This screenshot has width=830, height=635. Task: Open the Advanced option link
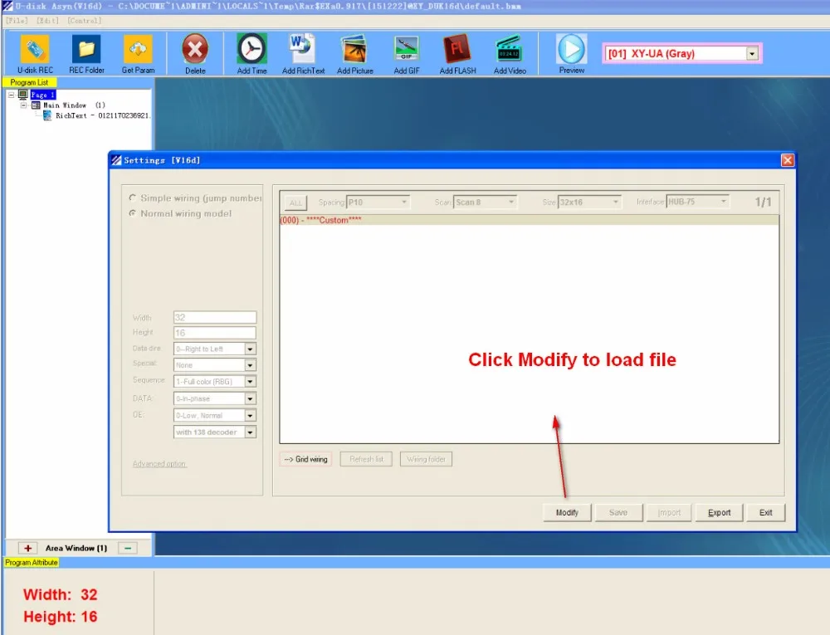point(159,463)
